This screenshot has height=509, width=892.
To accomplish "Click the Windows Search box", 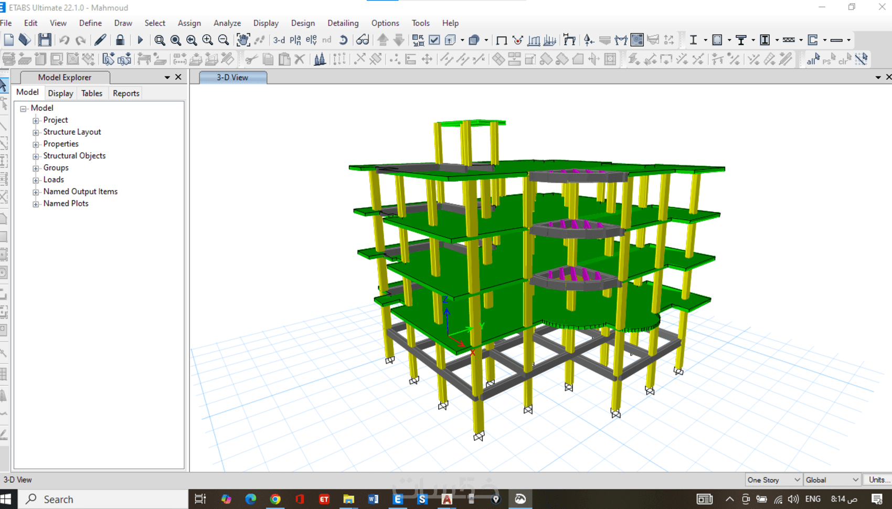I will [103, 499].
